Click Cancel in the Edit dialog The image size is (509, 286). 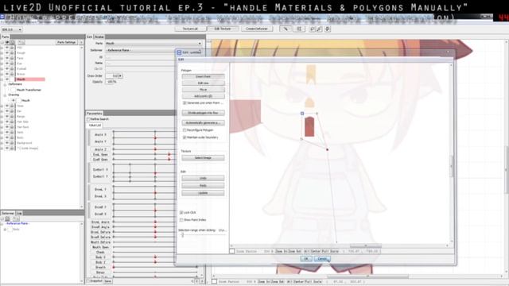pyautogui.click(x=322, y=259)
